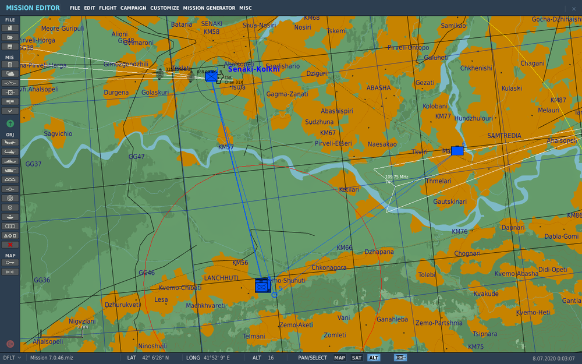Image resolution: width=582 pixels, height=364 pixels.
Task: Click the date and time 8.07.2020 0:03:07
Action: (553, 358)
